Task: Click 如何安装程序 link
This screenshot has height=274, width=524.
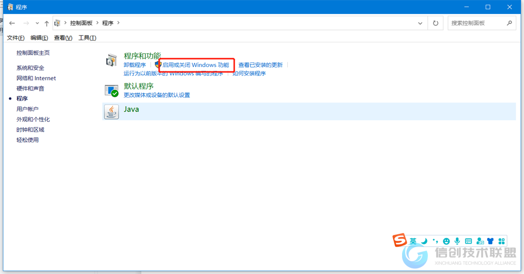Action: pos(249,73)
